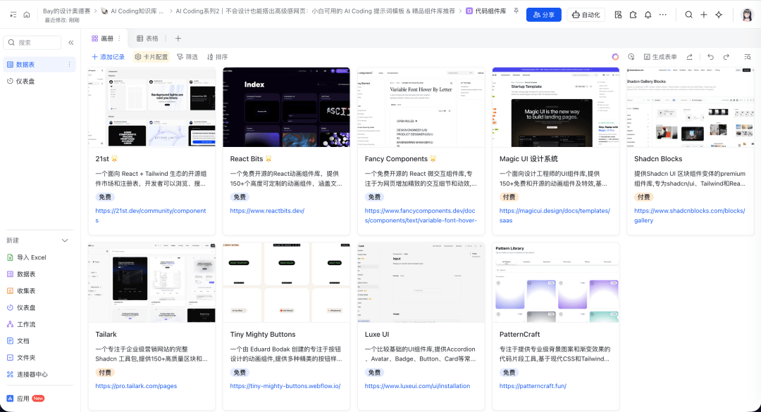Open the 筛选 filter dropdown

[187, 57]
